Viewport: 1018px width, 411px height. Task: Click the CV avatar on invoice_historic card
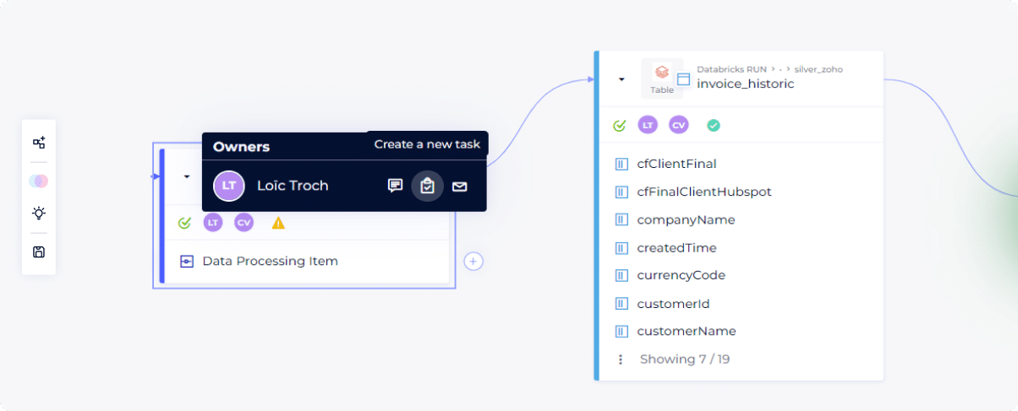678,126
